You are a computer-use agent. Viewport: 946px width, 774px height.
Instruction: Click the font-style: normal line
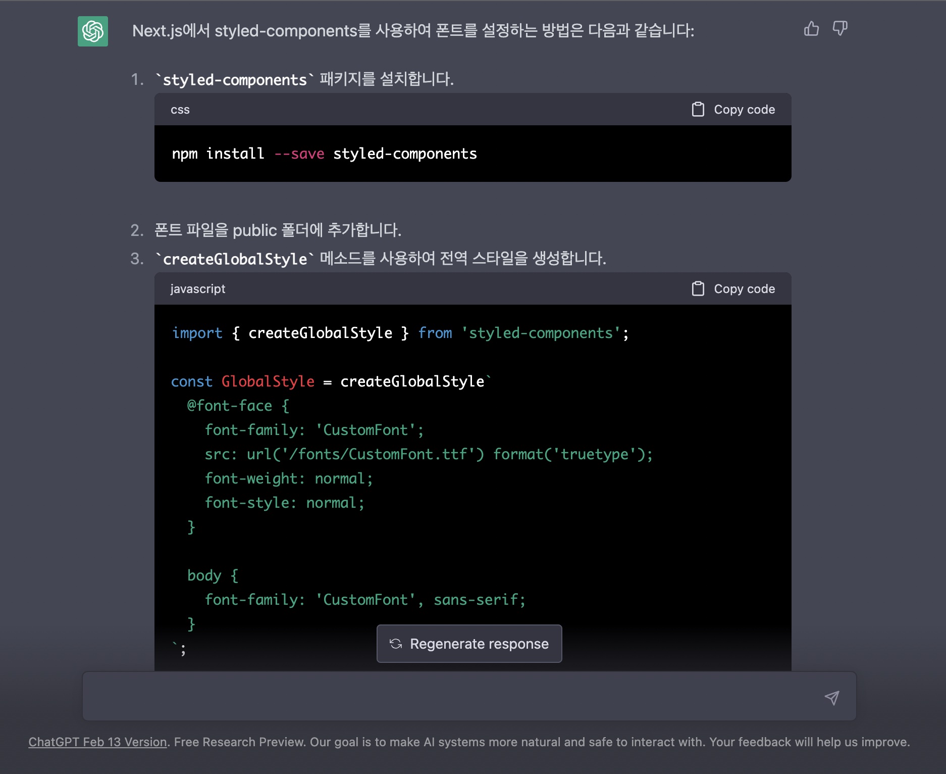(x=285, y=503)
